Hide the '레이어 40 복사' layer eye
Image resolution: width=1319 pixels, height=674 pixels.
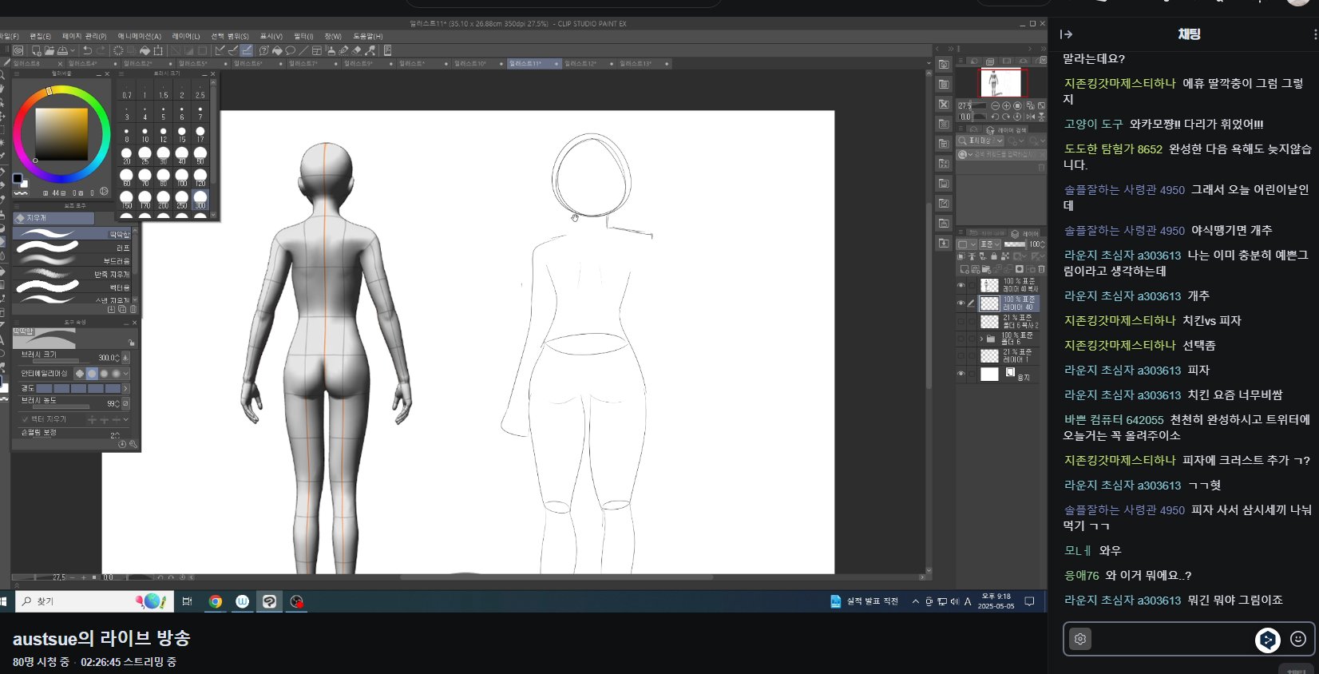[961, 285]
